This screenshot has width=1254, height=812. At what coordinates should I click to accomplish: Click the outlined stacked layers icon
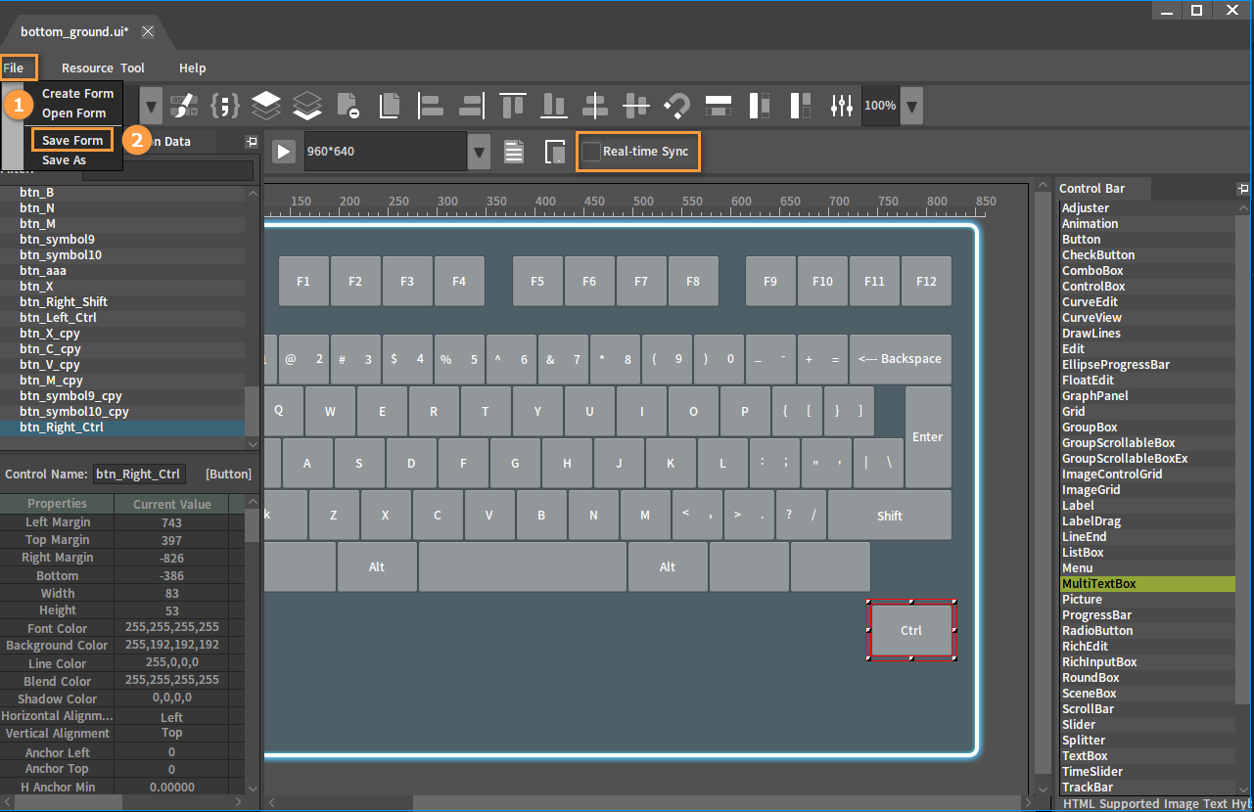coord(307,105)
